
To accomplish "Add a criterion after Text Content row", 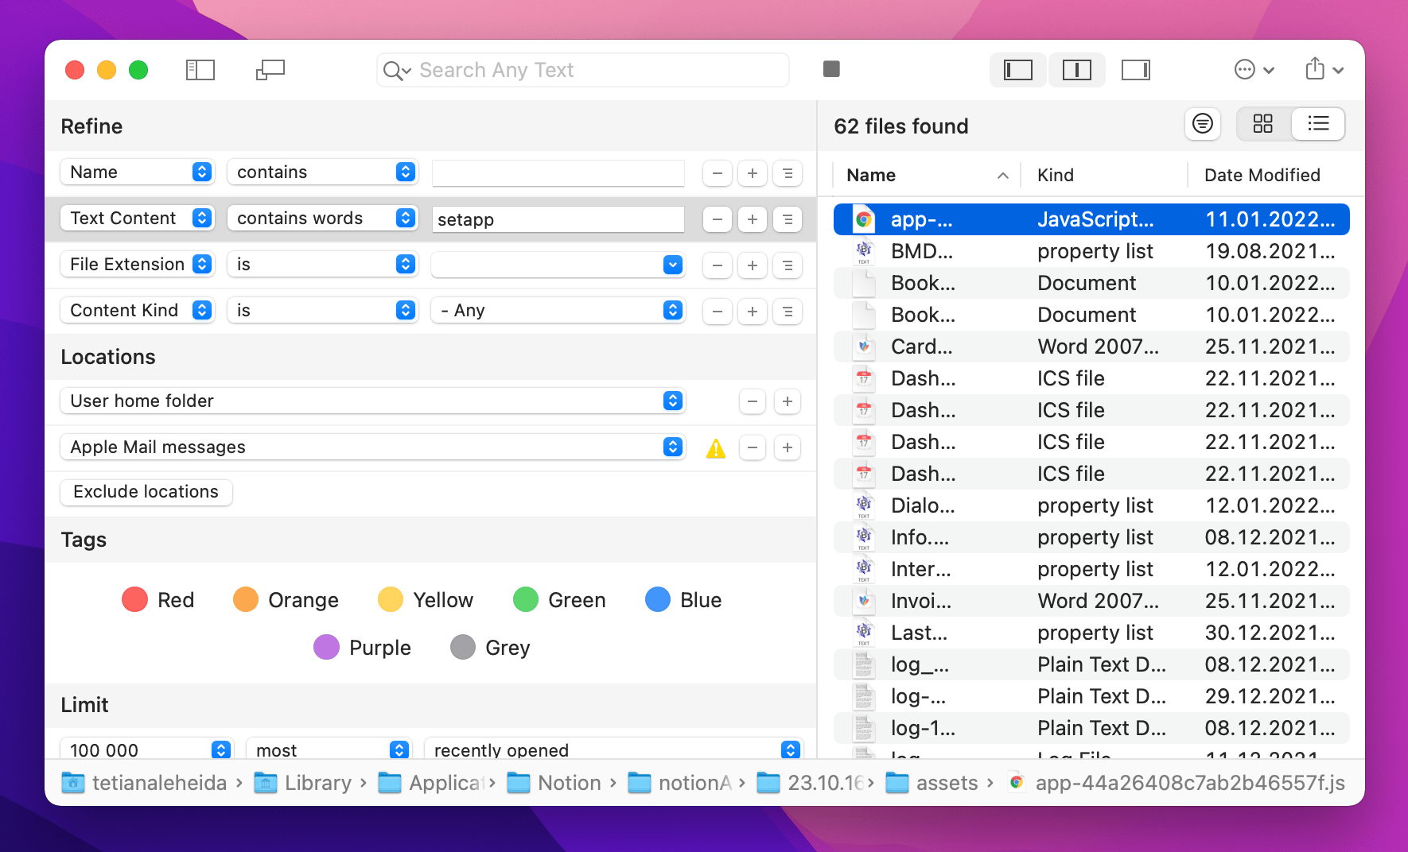I will click(753, 219).
